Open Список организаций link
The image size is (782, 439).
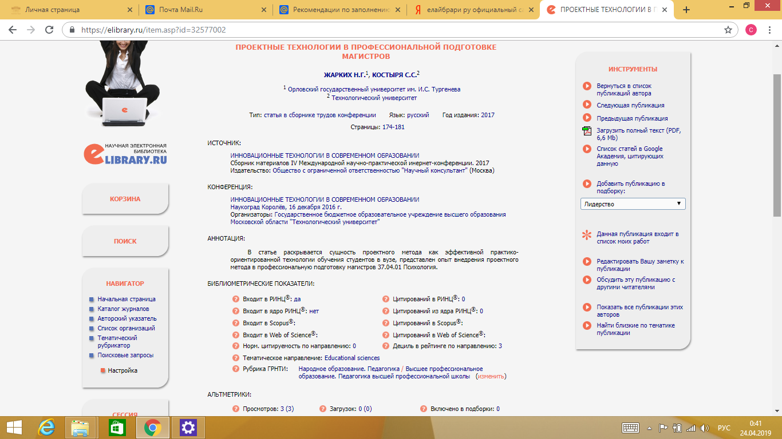[x=126, y=328]
